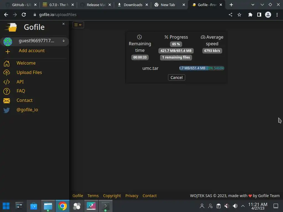This screenshot has height=212, width=283.
Task: Click the 6793 kb/s speed badge
Action: (x=212, y=51)
